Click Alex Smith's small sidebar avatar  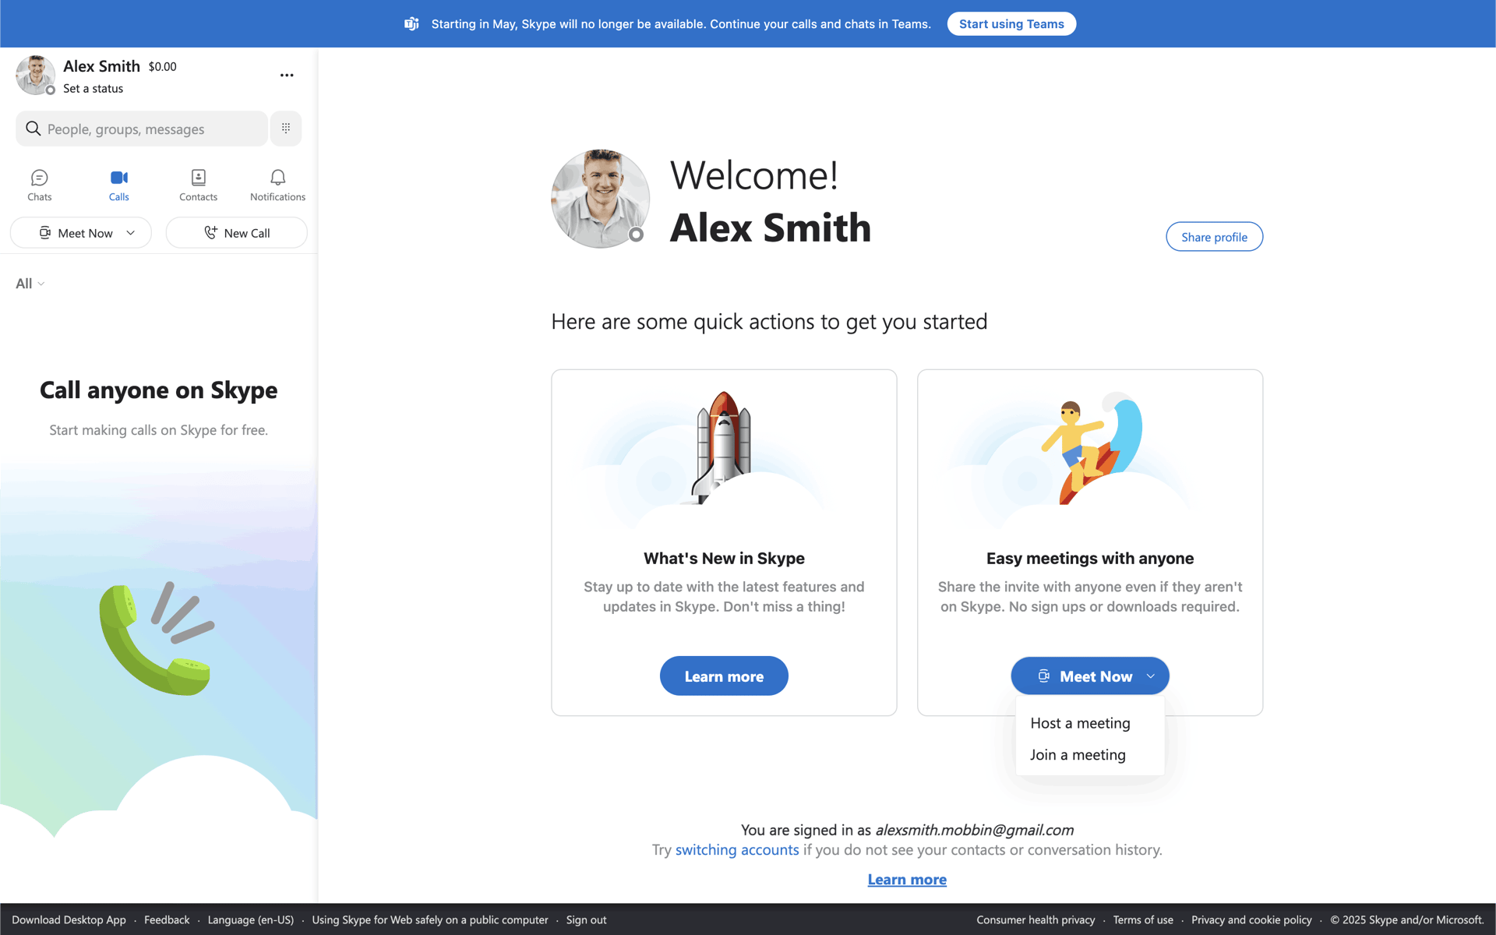pos(35,76)
